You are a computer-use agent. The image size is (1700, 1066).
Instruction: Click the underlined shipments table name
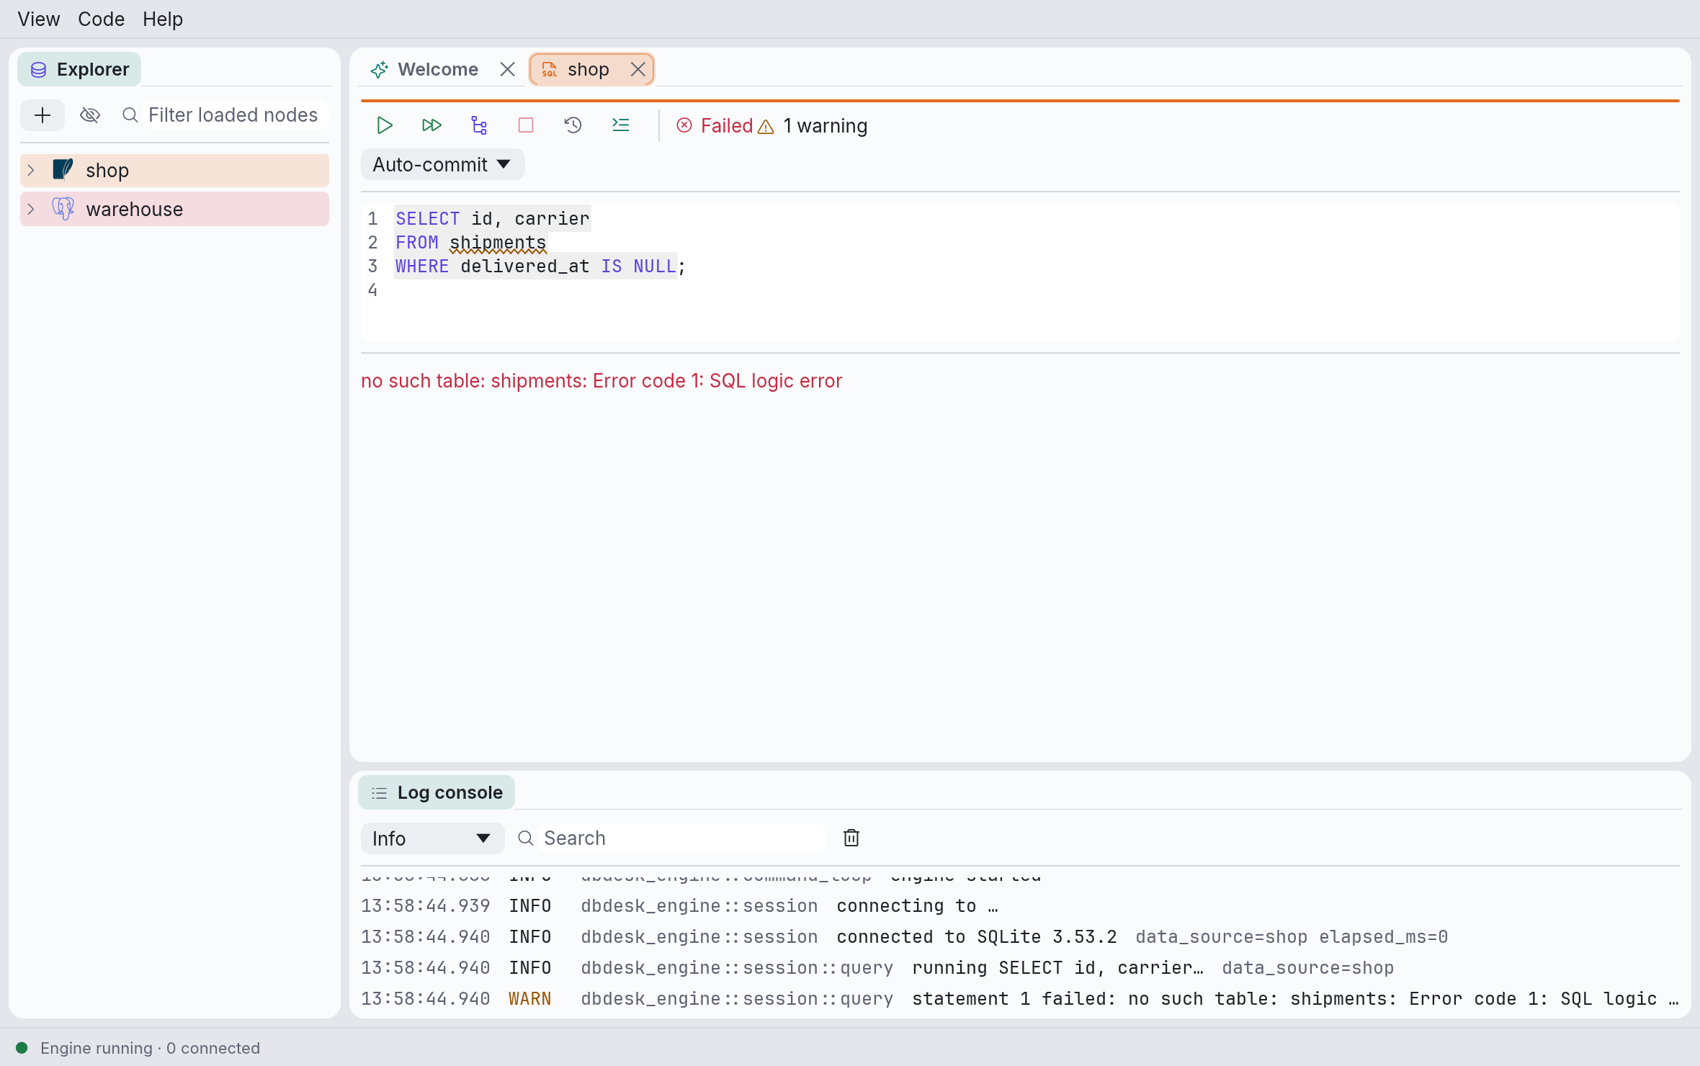coord(498,243)
